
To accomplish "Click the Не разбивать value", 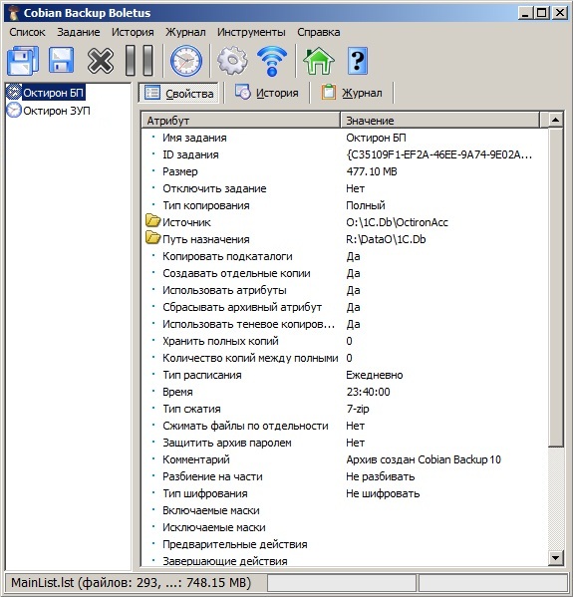I will (x=380, y=476).
